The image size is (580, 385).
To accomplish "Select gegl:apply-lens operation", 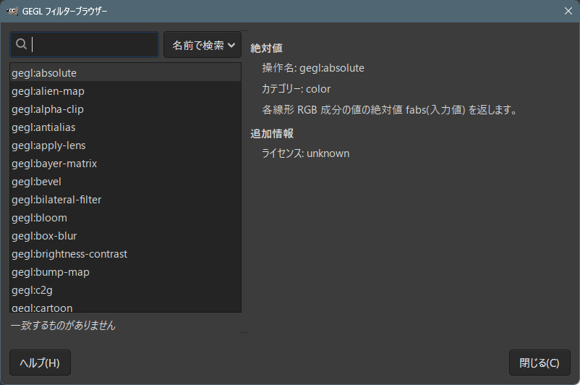I will [48, 145].
